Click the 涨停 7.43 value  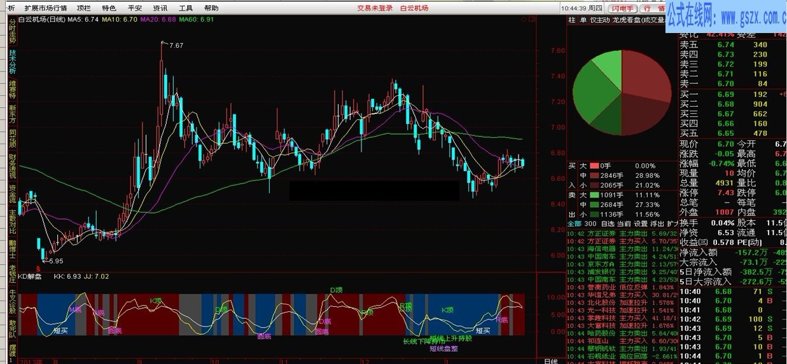point(725,192)
